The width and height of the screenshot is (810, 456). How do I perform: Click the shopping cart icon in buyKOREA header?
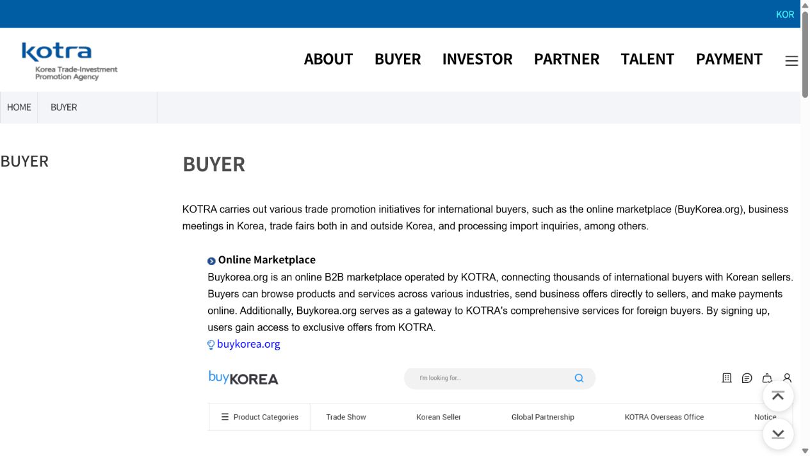click(767, 378)
